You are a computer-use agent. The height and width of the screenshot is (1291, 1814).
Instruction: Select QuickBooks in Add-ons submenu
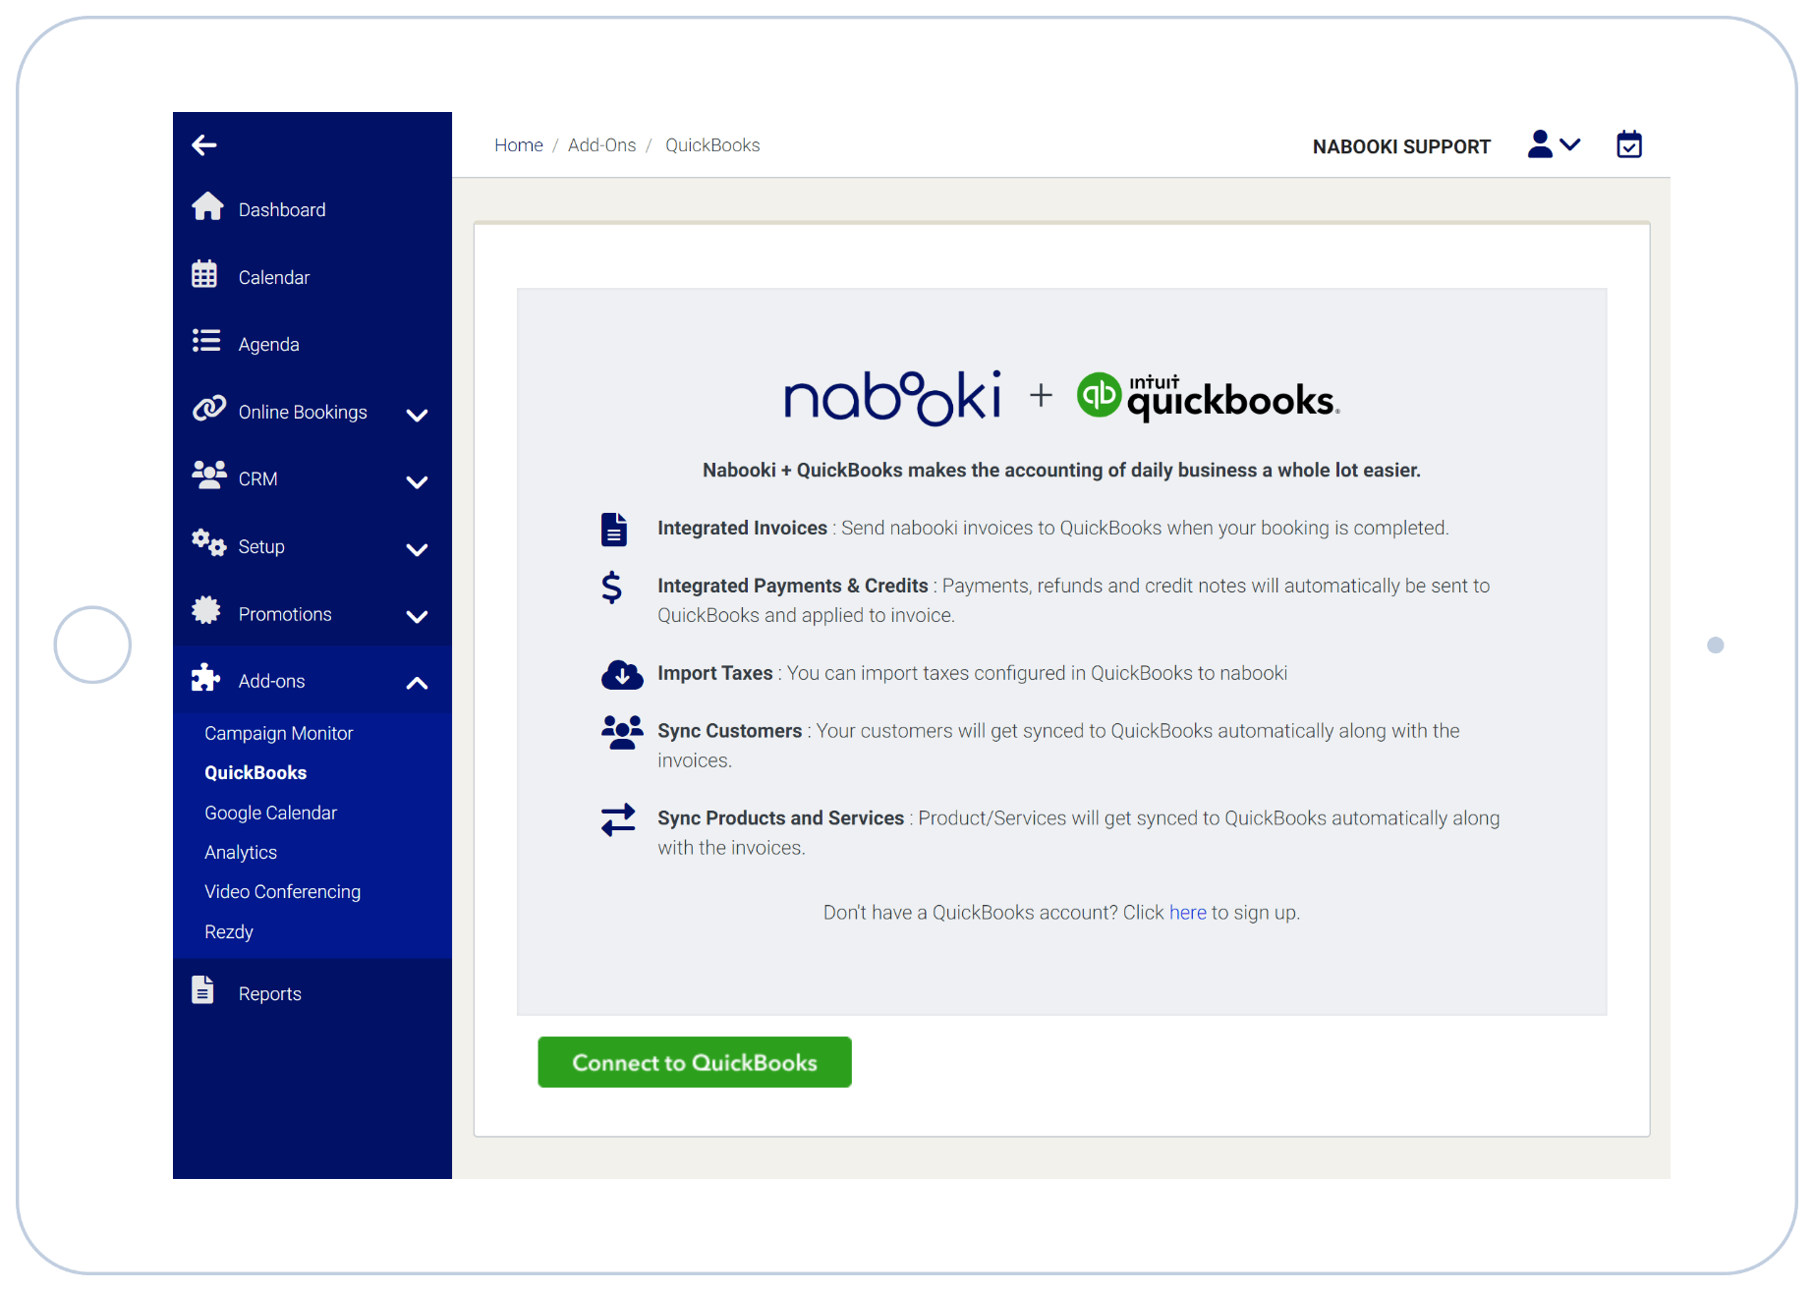[x=255, y=773]
